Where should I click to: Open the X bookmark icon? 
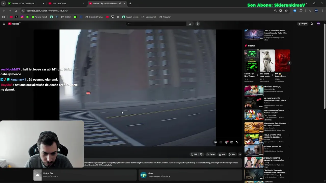point(17,17)
